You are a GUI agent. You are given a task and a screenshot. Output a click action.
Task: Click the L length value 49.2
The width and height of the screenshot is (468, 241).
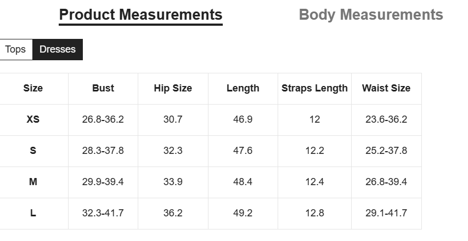[243, 213]
